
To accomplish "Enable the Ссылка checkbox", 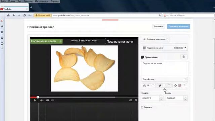I will pyautogui.click(x=142, y=107).
